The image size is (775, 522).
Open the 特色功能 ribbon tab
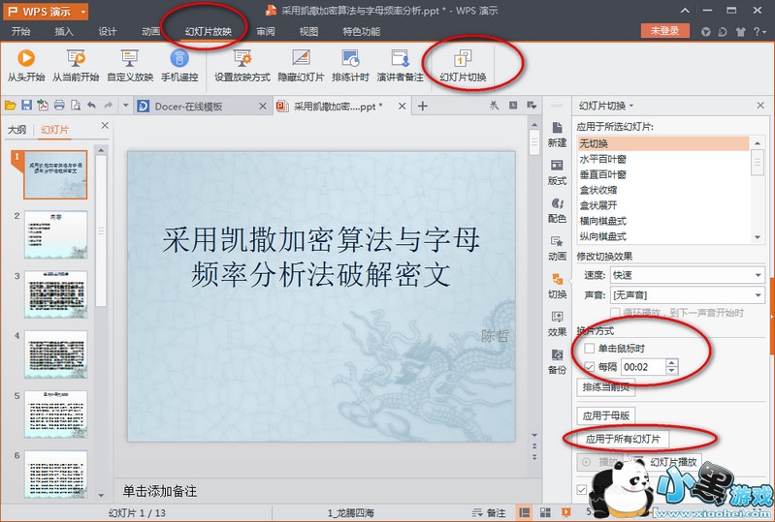[361, 32]
